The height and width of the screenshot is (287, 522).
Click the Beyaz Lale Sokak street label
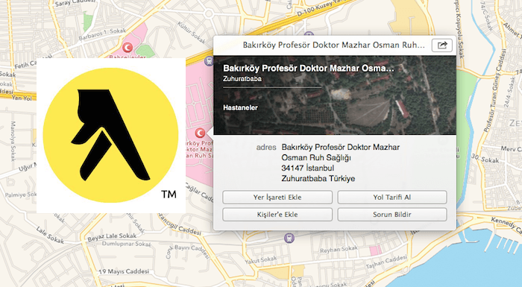coord(112,237)
